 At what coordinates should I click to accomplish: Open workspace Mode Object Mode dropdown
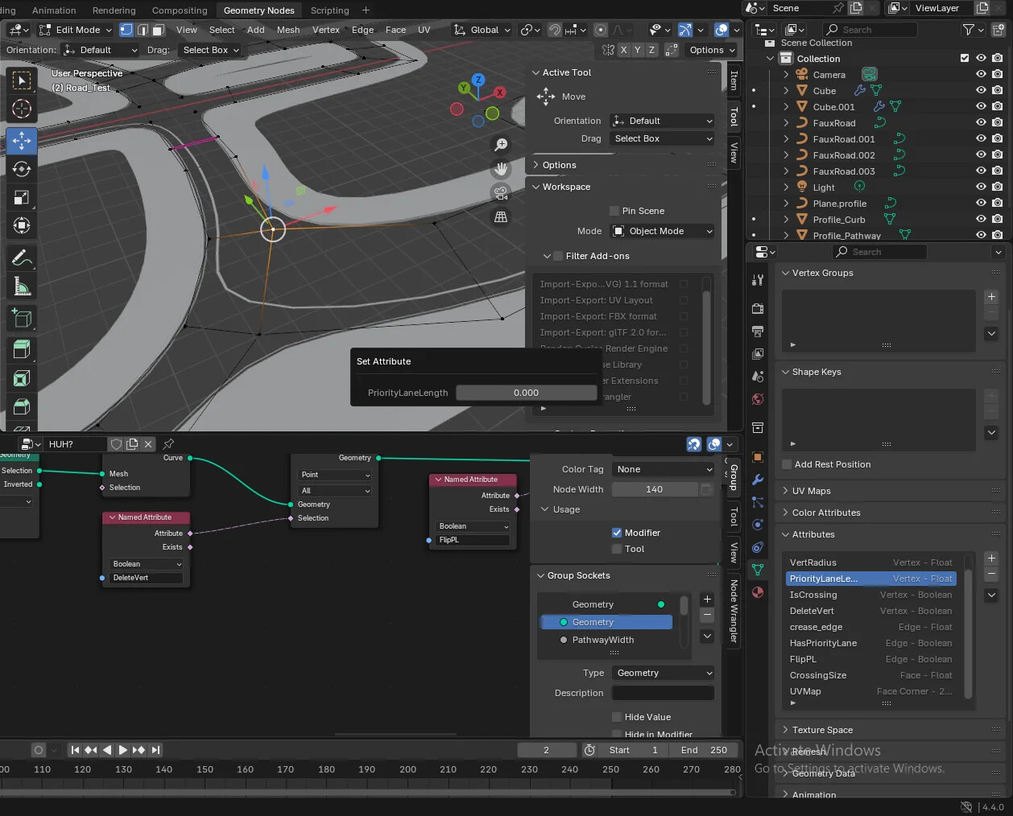pos(662,231)
